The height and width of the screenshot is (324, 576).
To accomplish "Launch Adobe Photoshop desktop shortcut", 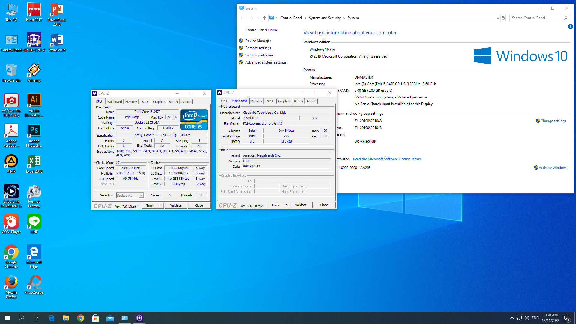I will pyautogui.click(x=34, y=136).
